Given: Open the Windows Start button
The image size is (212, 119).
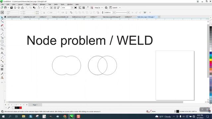Looking at the screenshot, I should [3, 116].
